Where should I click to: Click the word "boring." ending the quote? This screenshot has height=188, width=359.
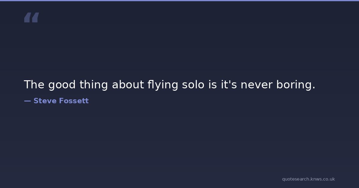296,85
